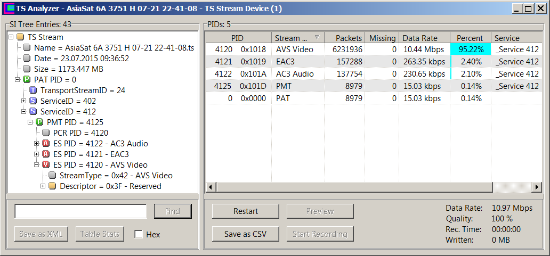Click the Save as CSV button
This screenshot has height=256, width=550.
[x=245, y=234]
